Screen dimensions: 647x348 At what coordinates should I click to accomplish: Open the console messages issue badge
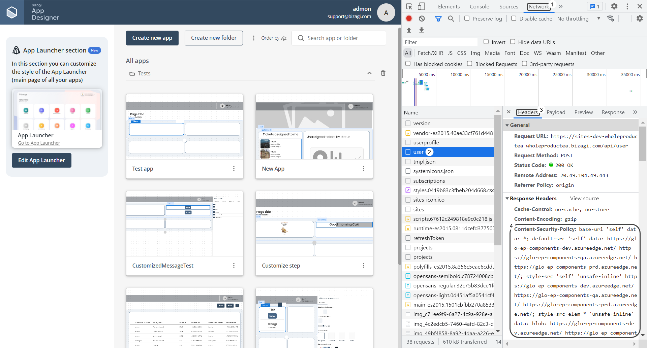[595, 6]
